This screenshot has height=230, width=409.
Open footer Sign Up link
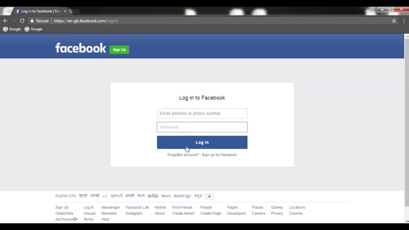click(x=62, y=207)
